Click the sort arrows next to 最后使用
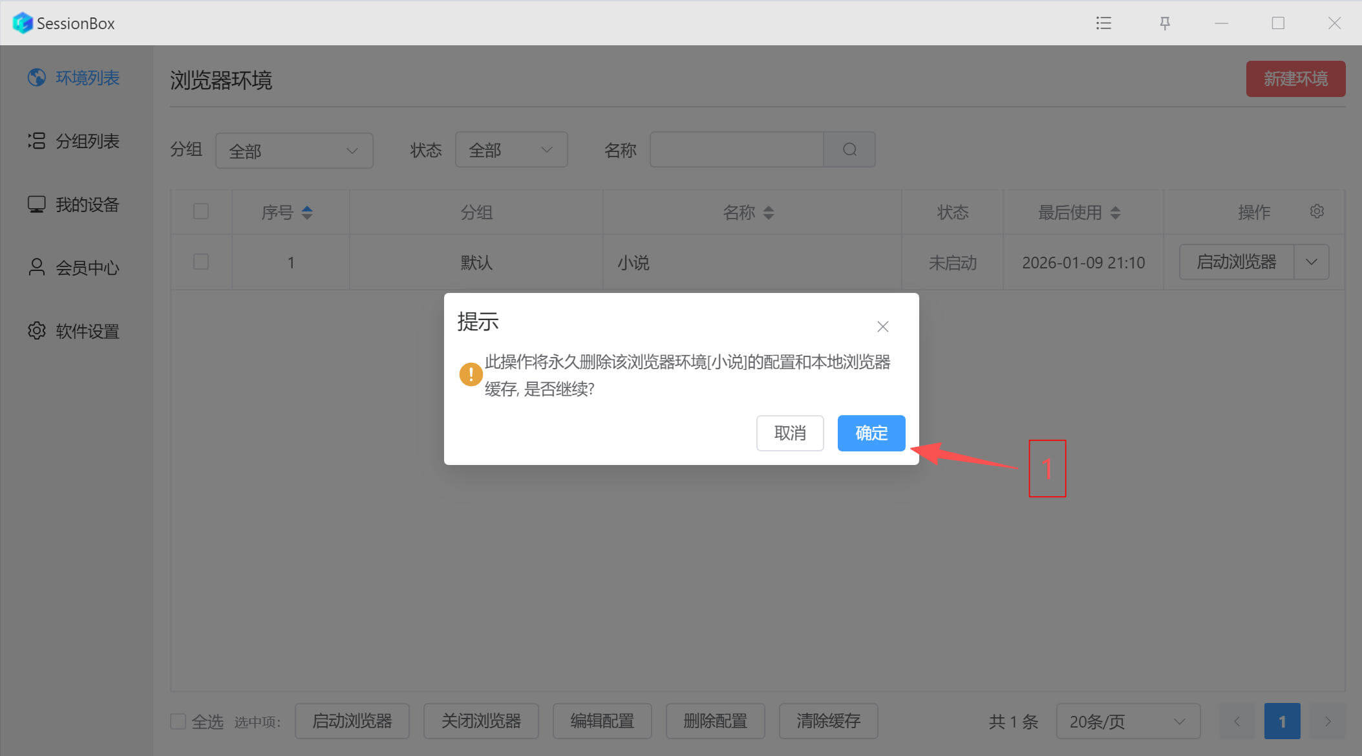 point(1115,212)
